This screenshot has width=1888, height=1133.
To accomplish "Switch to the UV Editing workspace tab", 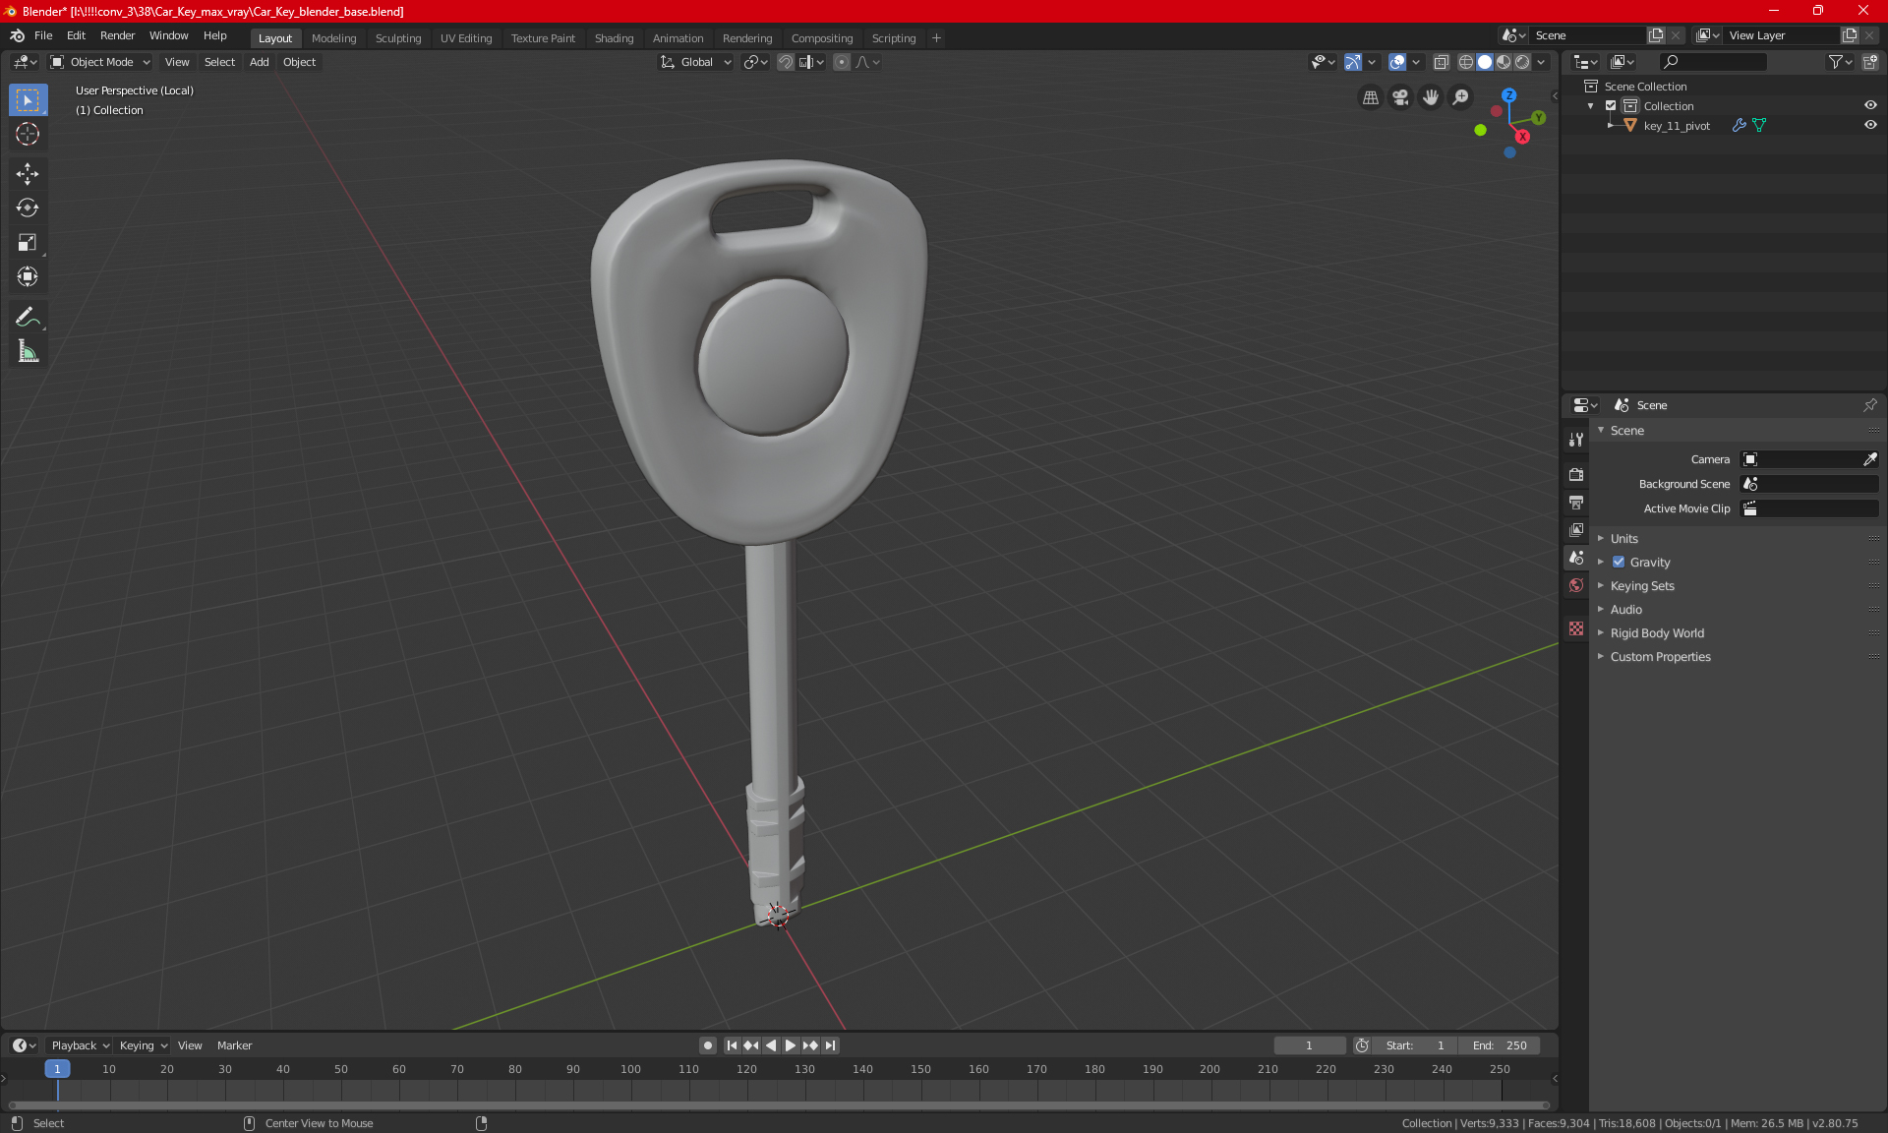I will coord(466,38).
